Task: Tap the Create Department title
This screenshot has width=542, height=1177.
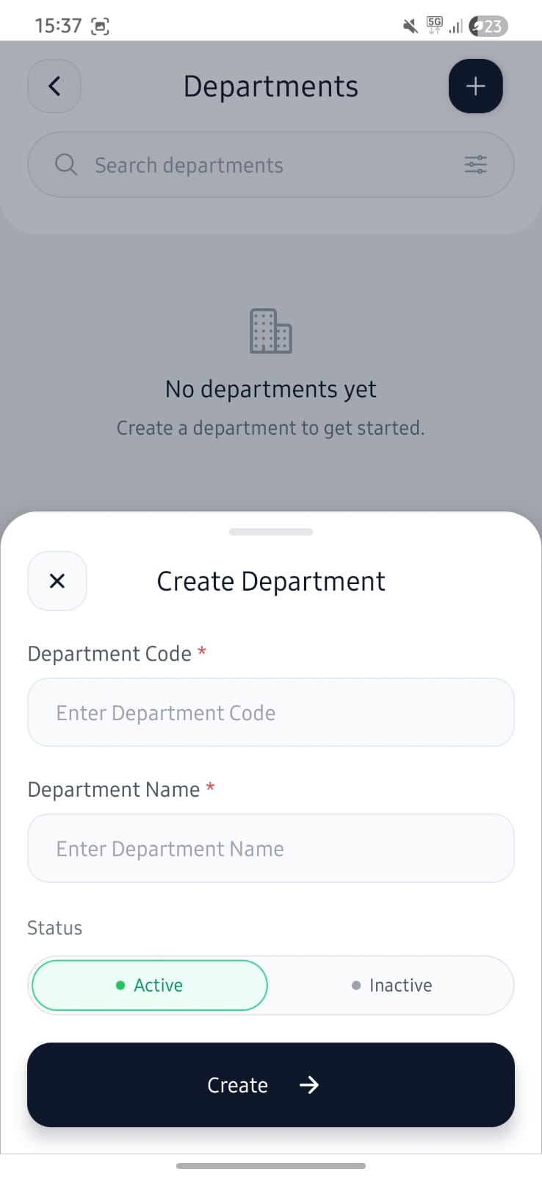Action: [271, 581]
